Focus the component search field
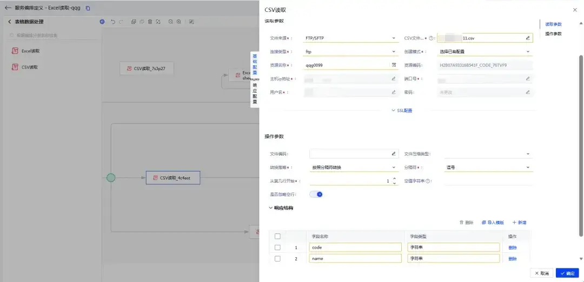Image resolution: width=584 pixels, height=282 pixels. pyautogui.click(x=52, y=35)
